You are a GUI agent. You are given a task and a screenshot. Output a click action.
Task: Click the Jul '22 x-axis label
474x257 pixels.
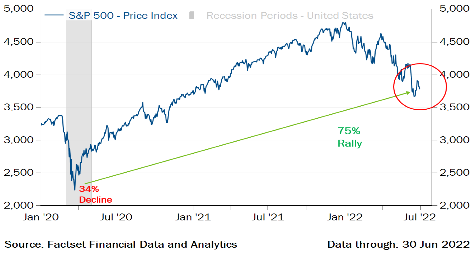(420, 217)
